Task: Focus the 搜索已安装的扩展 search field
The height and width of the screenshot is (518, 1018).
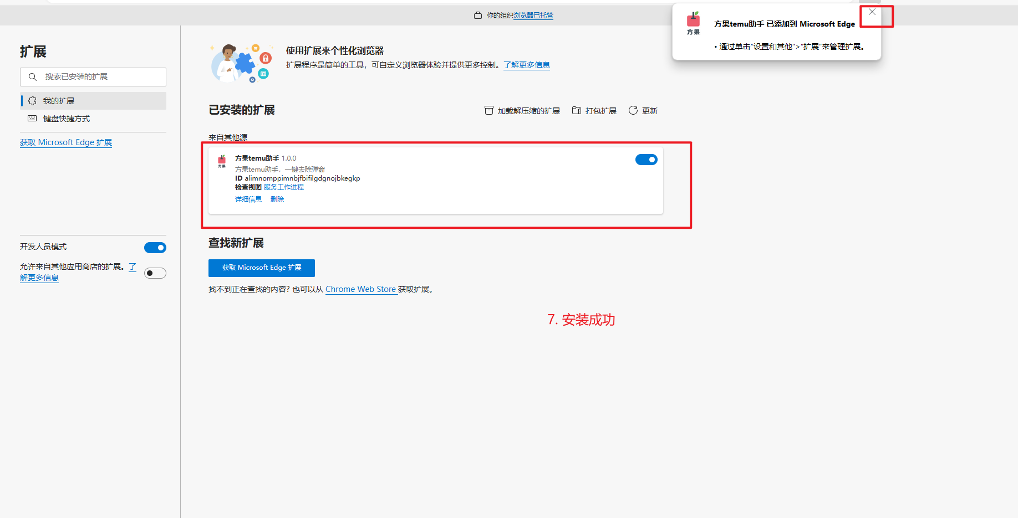Action: coord(93,77)
